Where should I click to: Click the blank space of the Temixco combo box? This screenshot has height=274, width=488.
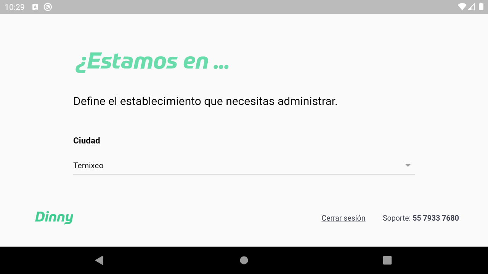252,166
